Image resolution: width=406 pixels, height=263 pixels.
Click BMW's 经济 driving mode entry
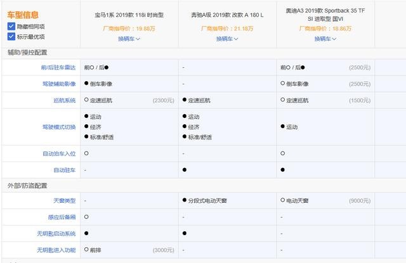click(93, 127)
